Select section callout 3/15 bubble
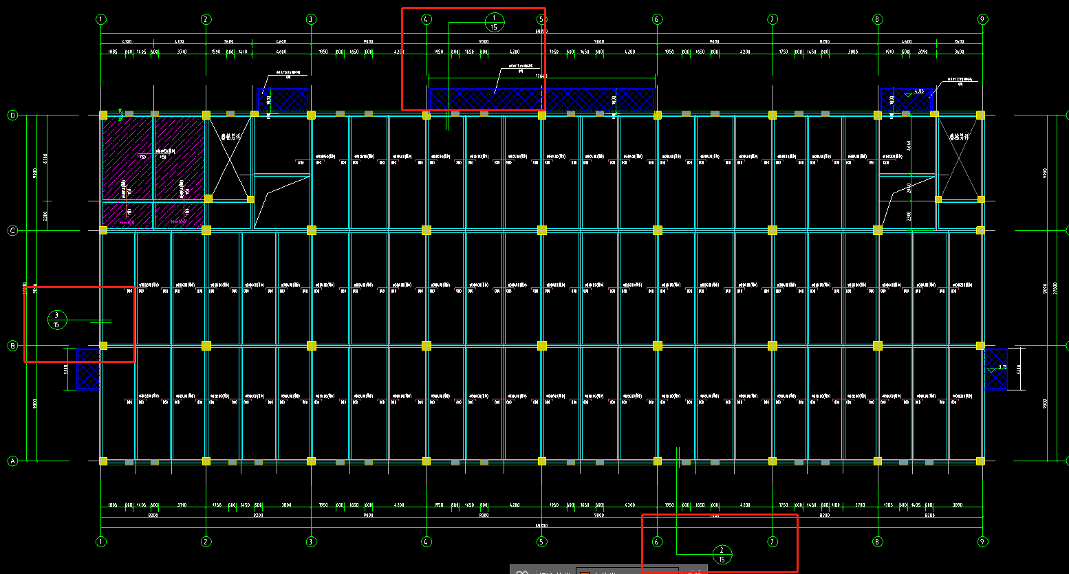The width and height of the screenshot is (1069, 574). tap(56, 320)
